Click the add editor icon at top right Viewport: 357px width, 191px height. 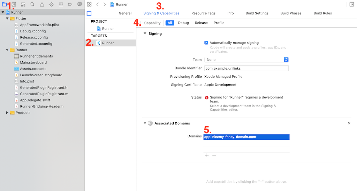click(351, 4)
